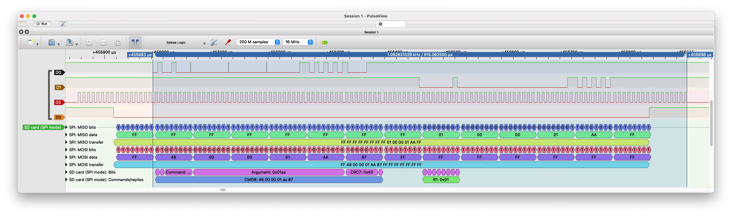Image resolution: width=732 pixels, height=216 pixels.
Task: Click the Argument: 0x01aa annotation
Action: coord(269,172)
